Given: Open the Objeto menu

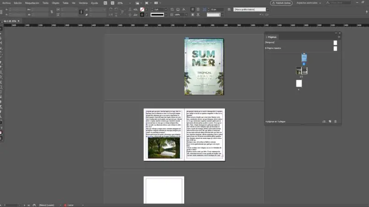Looking at the screenshot, I should click(55, 3).
